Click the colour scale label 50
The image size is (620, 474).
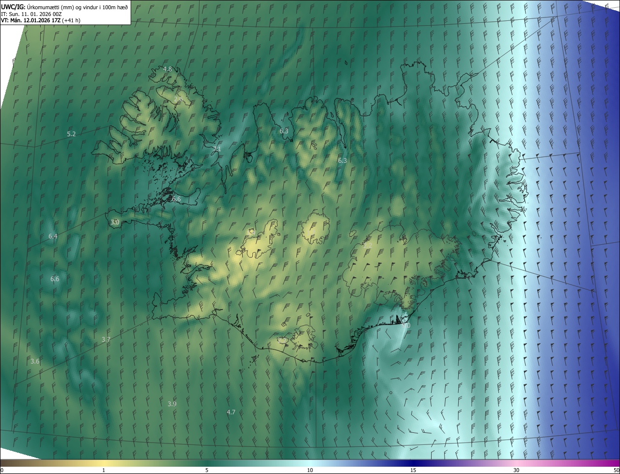click(616, 470)
